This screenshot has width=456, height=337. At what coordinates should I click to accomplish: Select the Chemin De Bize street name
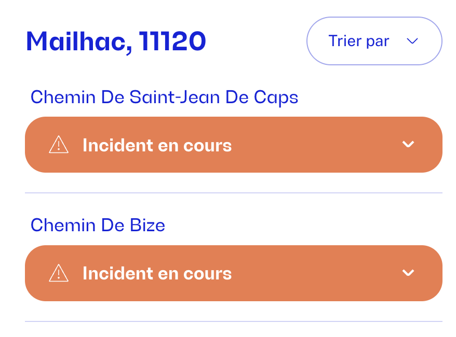pyautogui.click(x=98, y=225)
